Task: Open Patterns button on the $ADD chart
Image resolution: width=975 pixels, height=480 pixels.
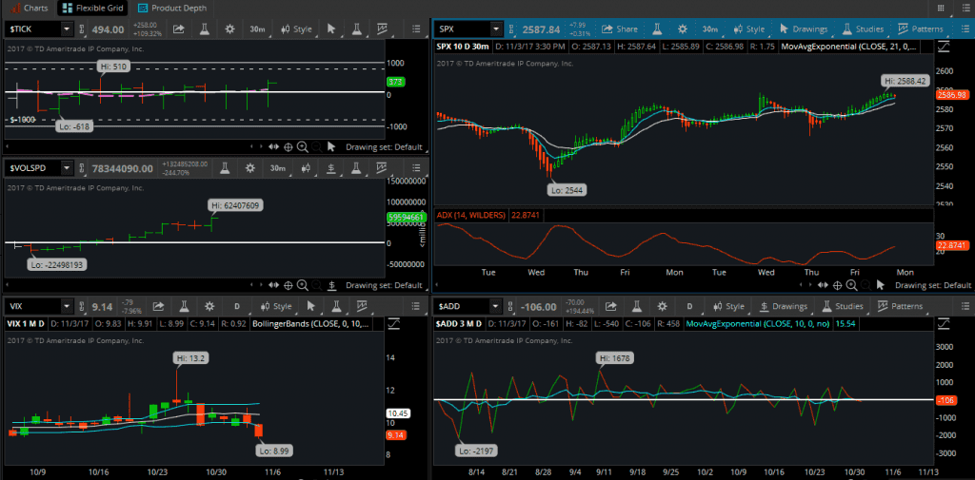Action: click(x=900, y=306)
